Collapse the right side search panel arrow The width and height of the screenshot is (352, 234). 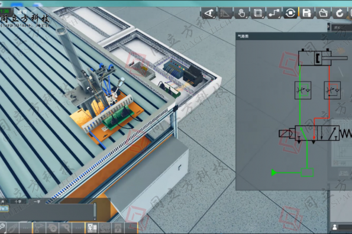[329, 27]
